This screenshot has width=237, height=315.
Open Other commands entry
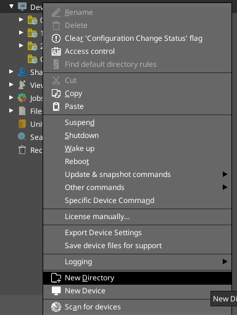(x=137, y=188)
